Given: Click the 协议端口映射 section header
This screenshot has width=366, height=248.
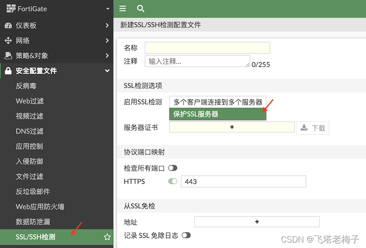Looking at the screenshot, I should [x=144, y=152].
